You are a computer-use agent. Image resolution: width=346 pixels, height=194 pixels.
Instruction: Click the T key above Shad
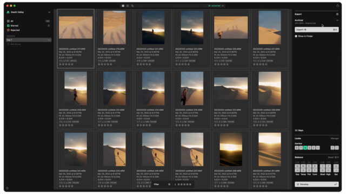[x=322, y=166]
